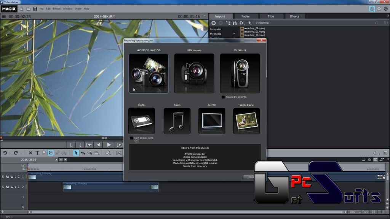The image size is (390, 219).
Task: Expand the My media dropdown arrow
Action: 234,33
